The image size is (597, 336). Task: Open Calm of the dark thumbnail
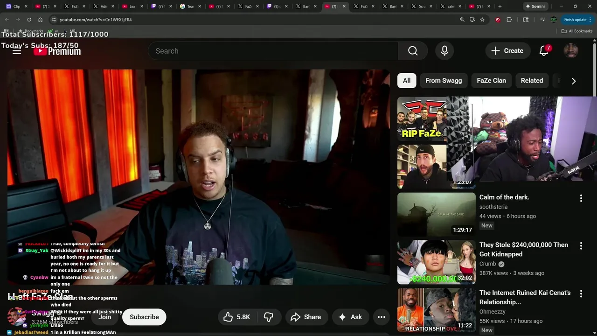click(437, 215)
